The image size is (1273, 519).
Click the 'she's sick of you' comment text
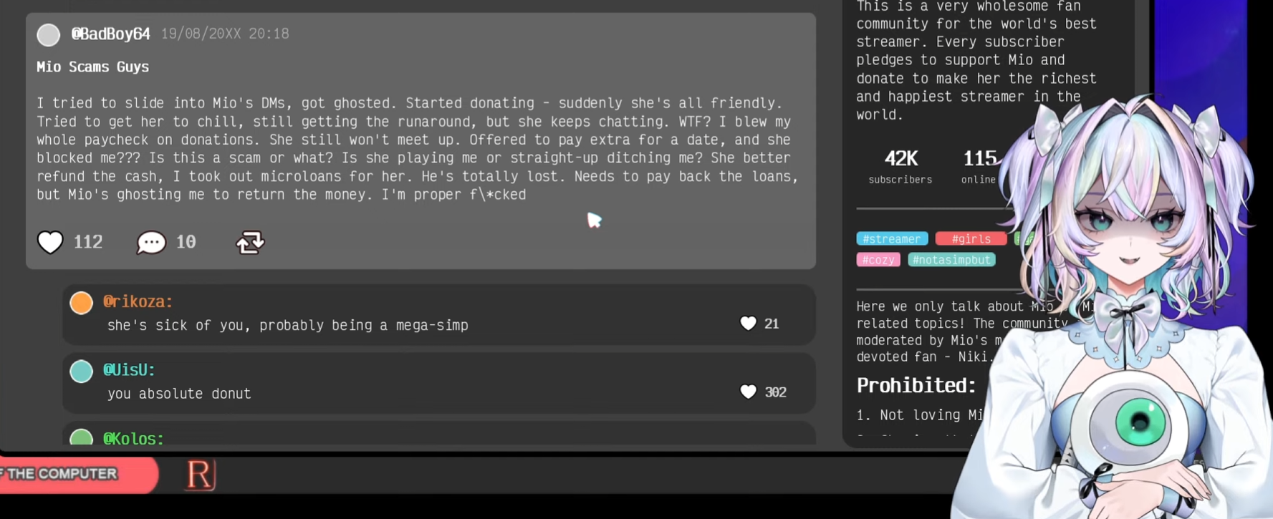click(288, 325)
